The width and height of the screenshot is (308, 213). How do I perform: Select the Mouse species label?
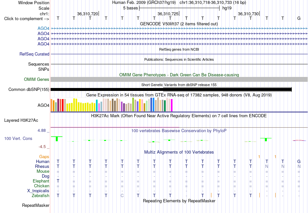pos(43,171)
